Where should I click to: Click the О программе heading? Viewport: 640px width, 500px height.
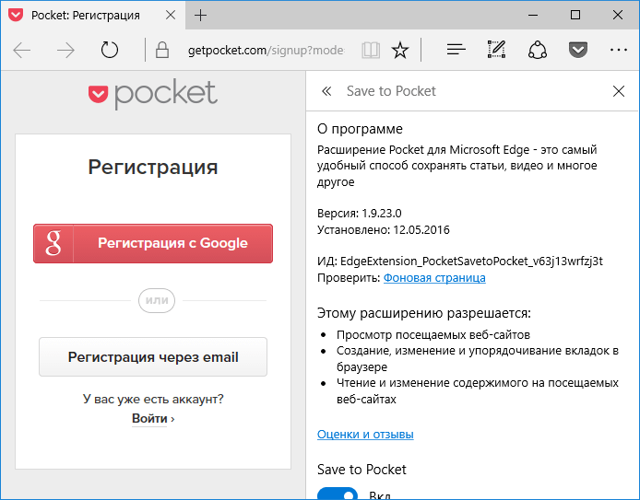360,129
